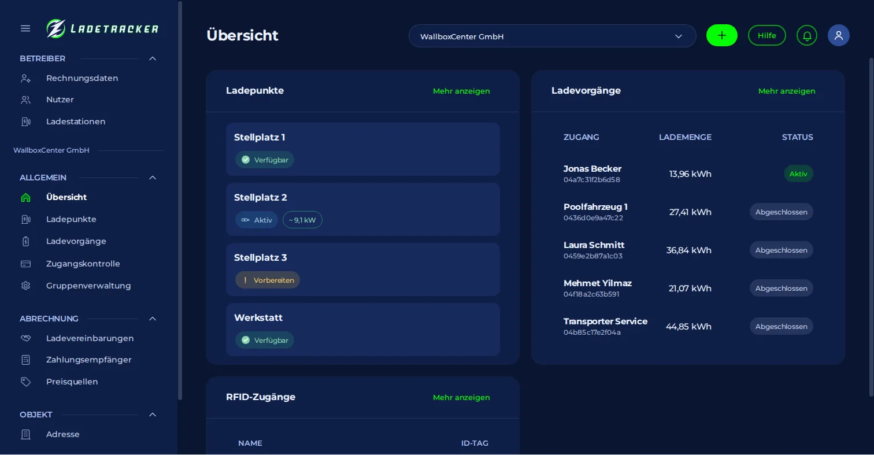Collapse the Allgemein section
The height and width of the screenshot is (455, 874).
point(153,177)
